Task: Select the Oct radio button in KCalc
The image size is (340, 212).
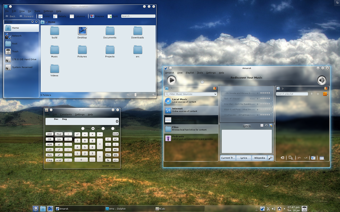Action: (x=103, y=129)
